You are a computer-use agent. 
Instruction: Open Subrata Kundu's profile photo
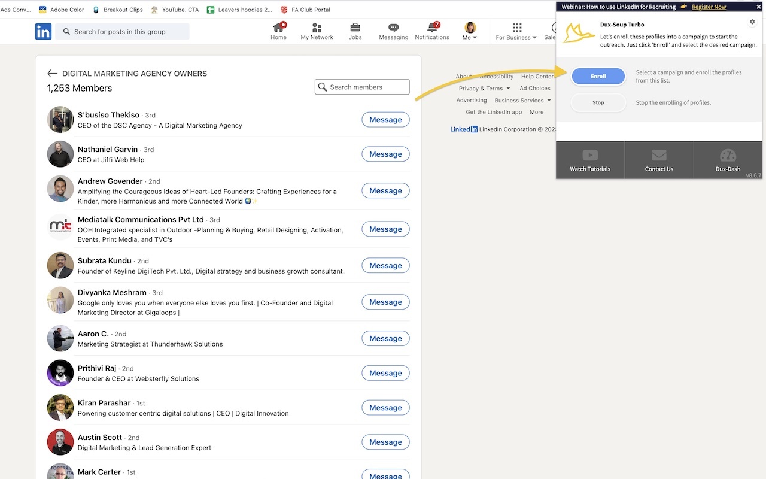60,266
